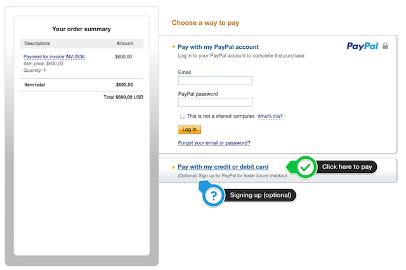Click the Amount column header
406x270 pixels.
click(x=124, y=43)
